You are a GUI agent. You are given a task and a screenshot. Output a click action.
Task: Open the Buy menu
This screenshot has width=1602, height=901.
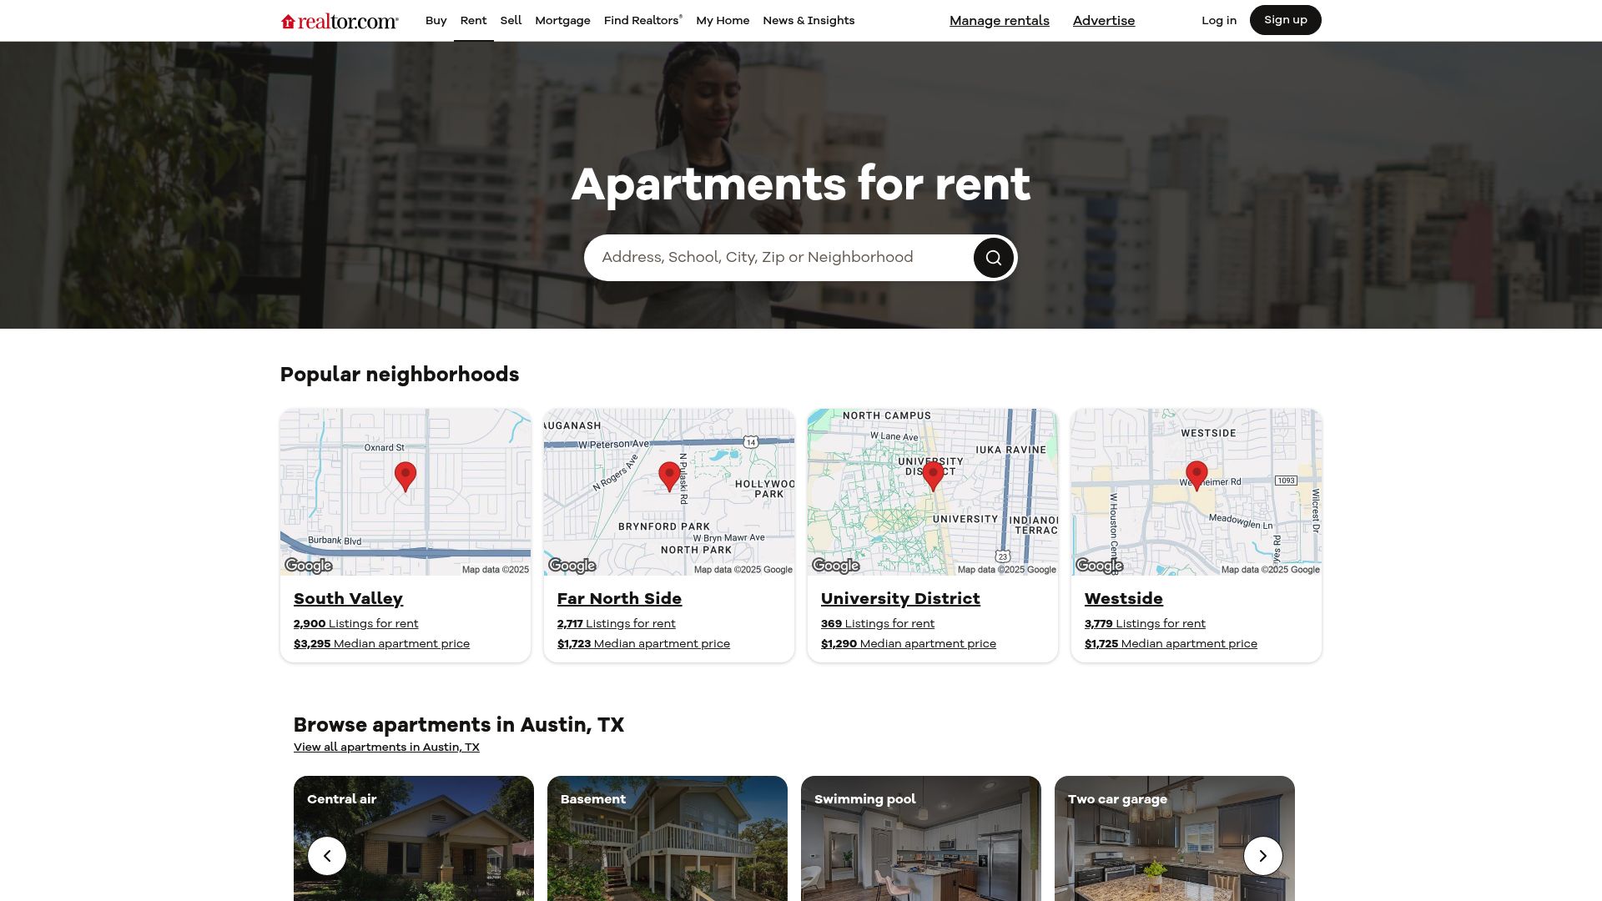point(436,21)
